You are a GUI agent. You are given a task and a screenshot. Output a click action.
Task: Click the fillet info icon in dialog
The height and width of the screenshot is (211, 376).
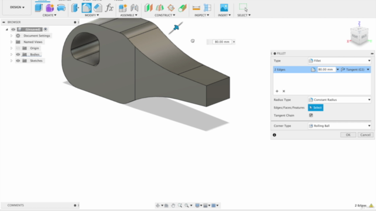(x=274, y=135)
